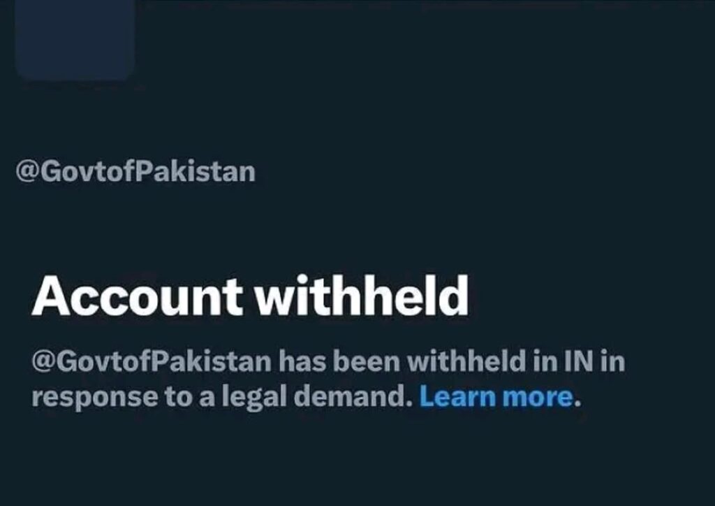Screen dimensions: 715x506
Task: Click @GovtofPakistan mention in the withheld notice
Action: click(152, 361)
